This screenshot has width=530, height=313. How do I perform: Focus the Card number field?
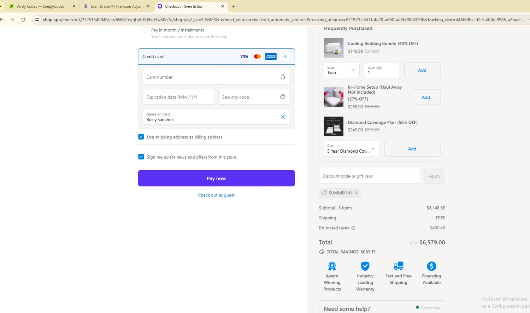click(x=216, y=77)
